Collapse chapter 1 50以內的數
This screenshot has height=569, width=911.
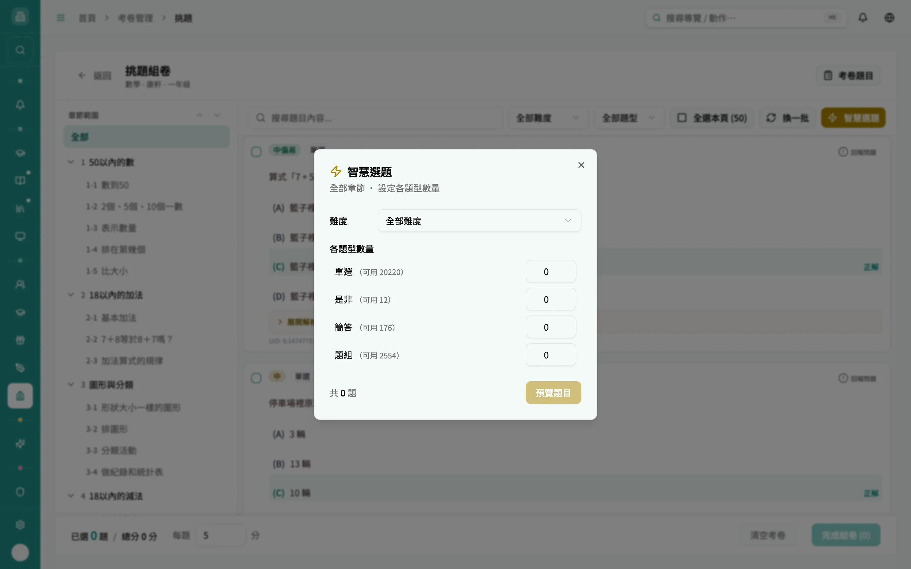click(71, 162)
